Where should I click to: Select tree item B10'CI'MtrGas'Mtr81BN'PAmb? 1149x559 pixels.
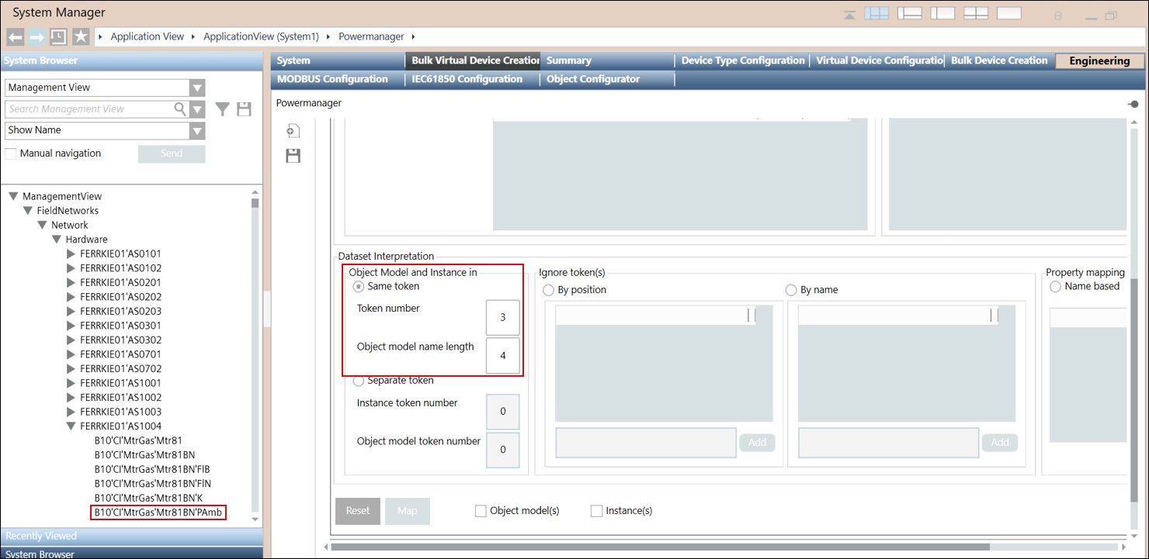pyautogui.click(x=158, y=512)
